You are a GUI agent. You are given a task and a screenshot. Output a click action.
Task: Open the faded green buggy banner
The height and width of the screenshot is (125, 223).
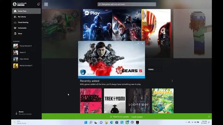click(61, 34)
